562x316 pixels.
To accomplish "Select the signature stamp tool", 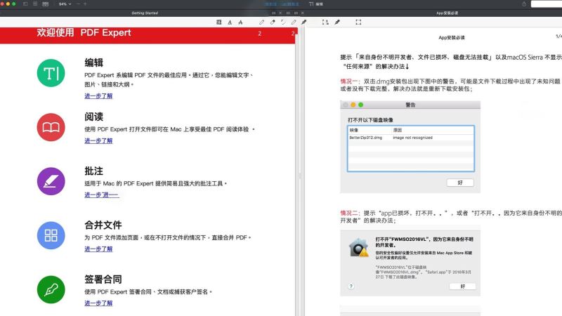I will (x=337, y=22).
